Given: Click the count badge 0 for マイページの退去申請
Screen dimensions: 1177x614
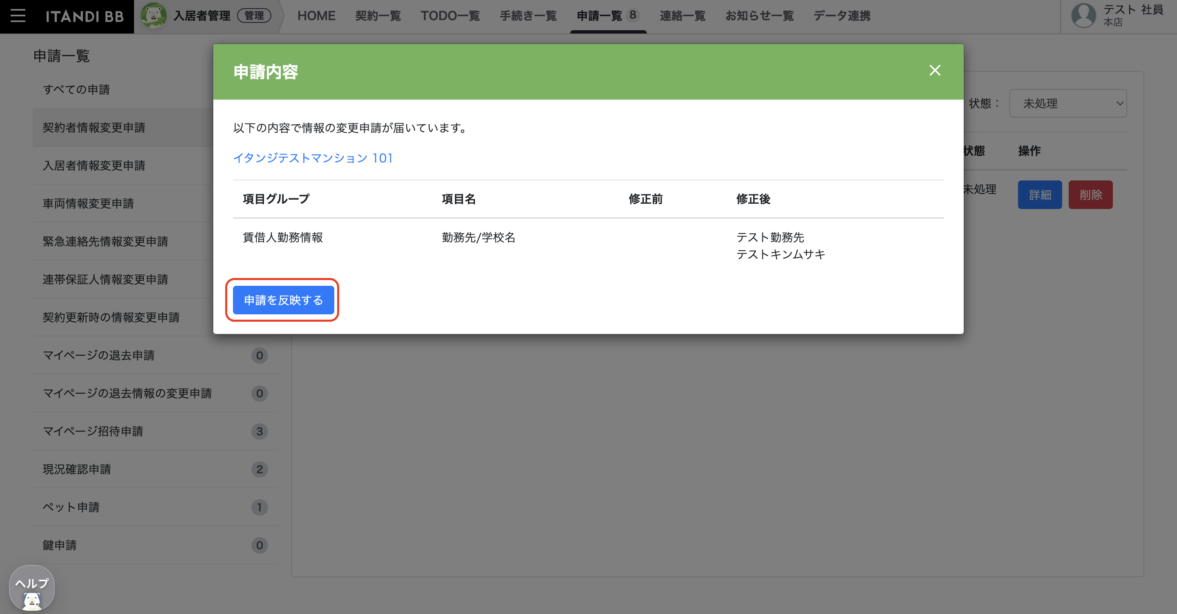Looking at the screenshot, I should point(260,355).
